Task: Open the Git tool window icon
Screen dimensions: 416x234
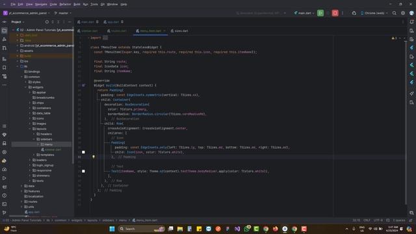Action: coord(5,213)
